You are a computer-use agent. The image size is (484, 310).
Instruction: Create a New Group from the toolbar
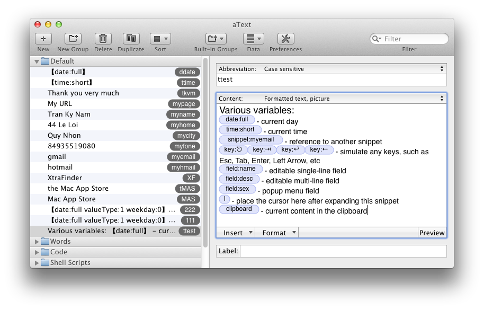[x=73, y=39]
